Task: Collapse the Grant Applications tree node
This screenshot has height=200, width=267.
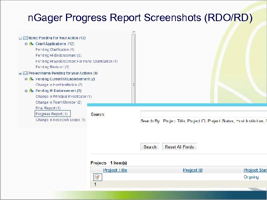Action: pos(26,44)
